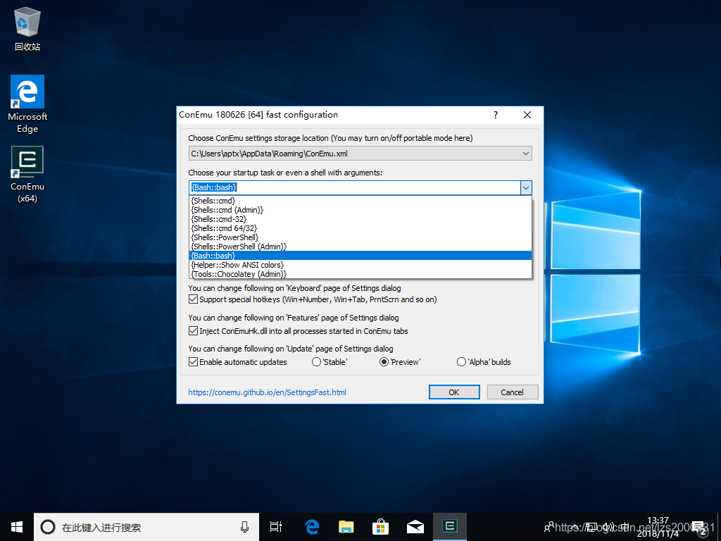Open the Mail app from taskbar

click(x=415, y=527)
